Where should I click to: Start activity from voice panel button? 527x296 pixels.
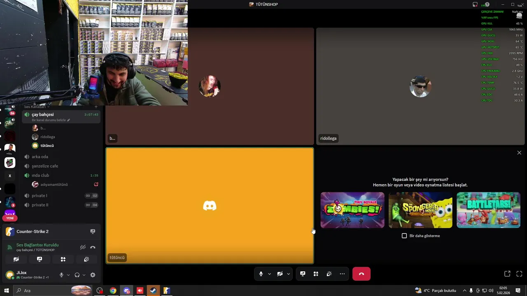point(63,259)
